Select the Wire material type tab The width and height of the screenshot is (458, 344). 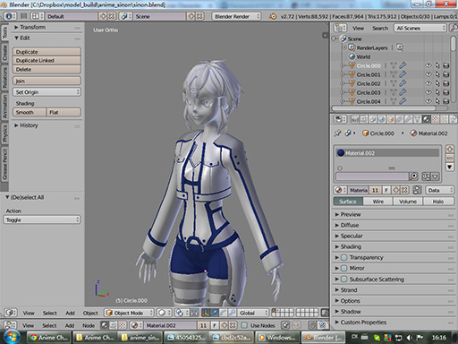tap(377, 202)
